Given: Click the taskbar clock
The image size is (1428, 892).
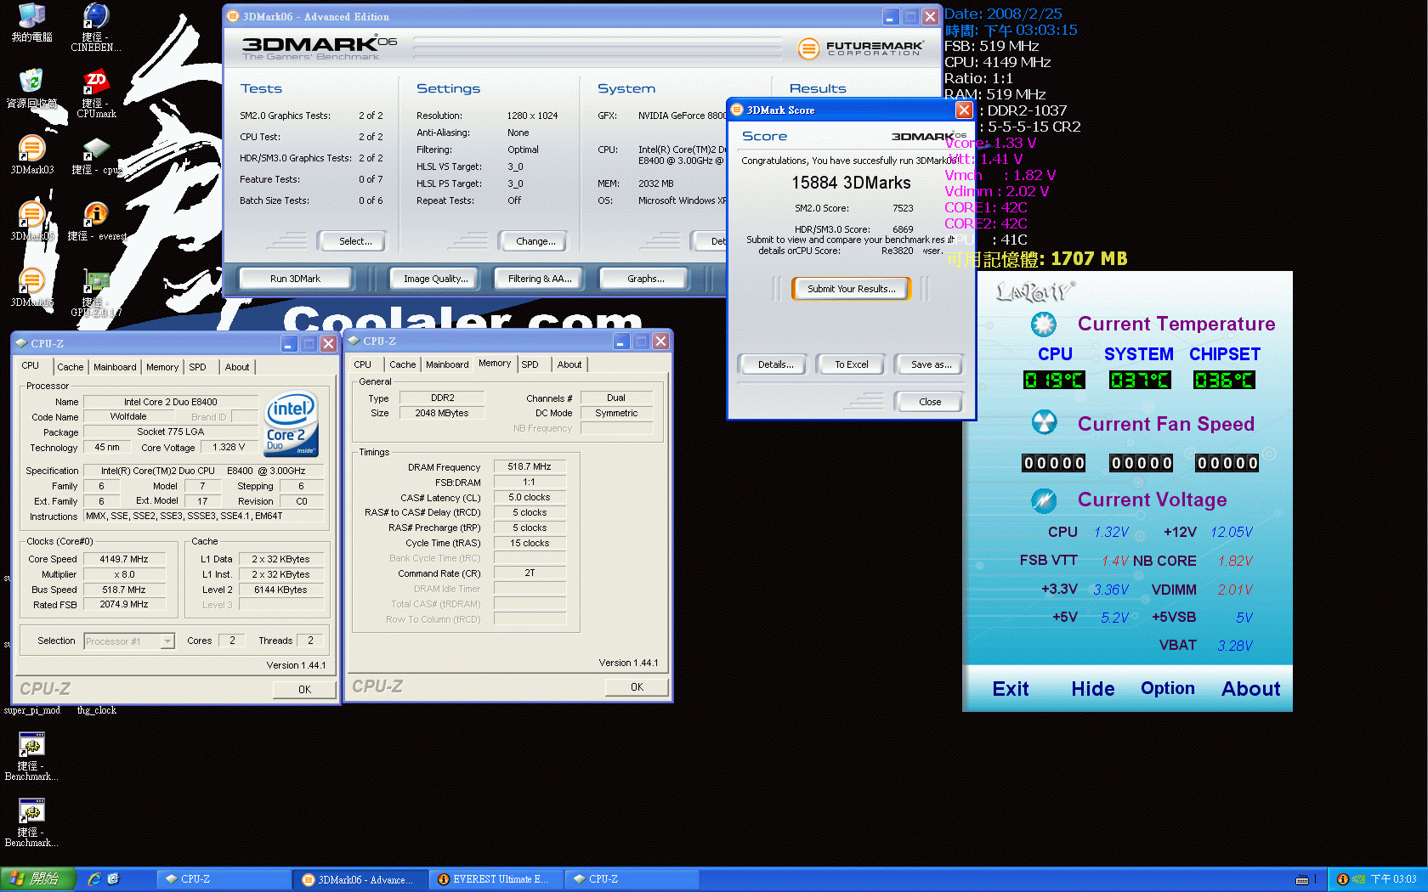Looking at the screenshot, I should pyautogui.click(x=1393, y=879).
